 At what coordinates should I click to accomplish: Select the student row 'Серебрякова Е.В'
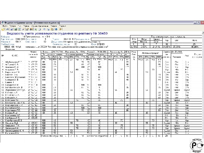coord(101,120)
